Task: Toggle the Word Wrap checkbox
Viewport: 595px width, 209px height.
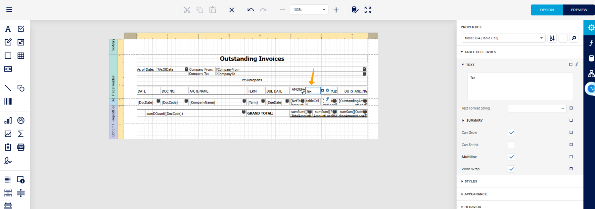Action: pos(511,169)
